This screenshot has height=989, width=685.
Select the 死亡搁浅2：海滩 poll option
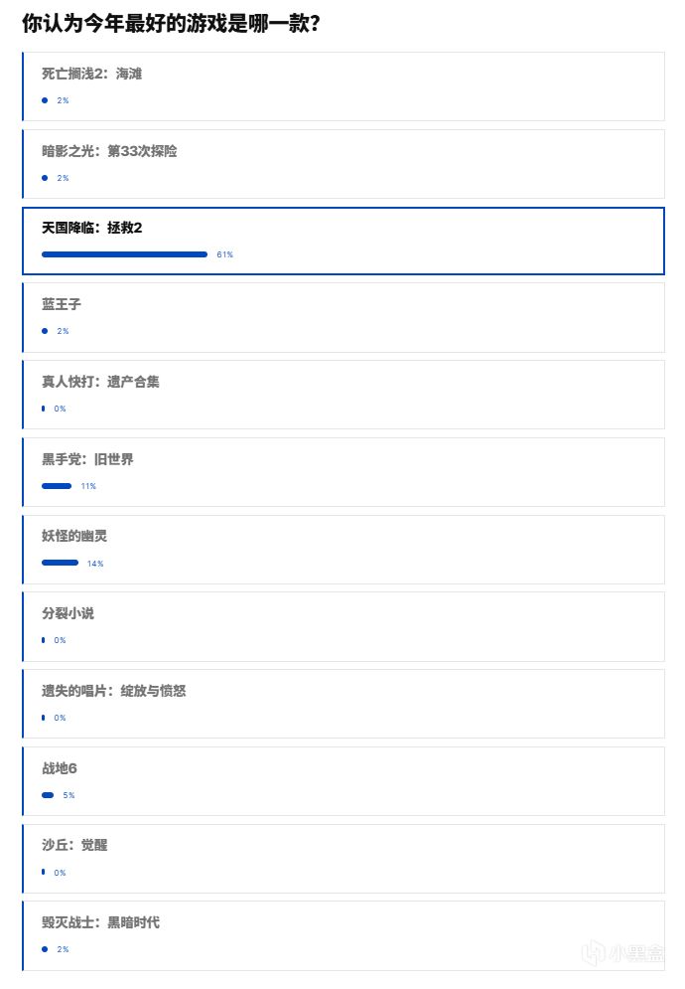[x=342, y=85]
